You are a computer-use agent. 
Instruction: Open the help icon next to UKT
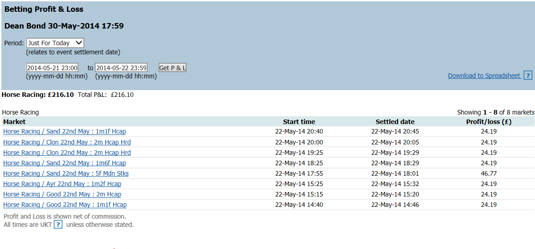coord(58,225)
